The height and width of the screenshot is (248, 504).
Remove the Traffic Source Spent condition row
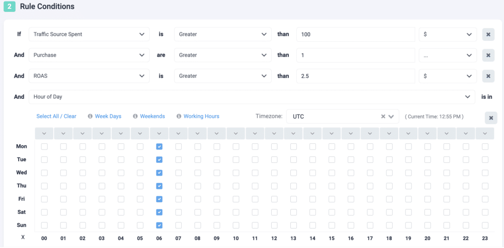488,34
